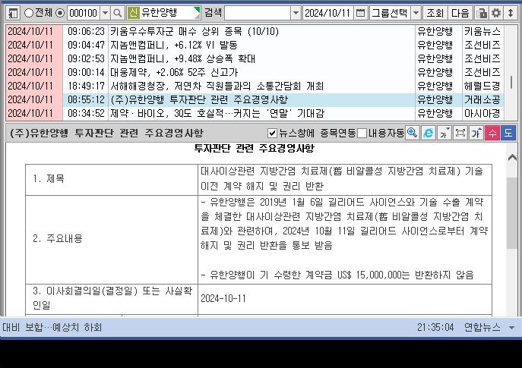
Task: Increase font size with 가 up icon
Action: pyautogui.click(x=476, y=133)
